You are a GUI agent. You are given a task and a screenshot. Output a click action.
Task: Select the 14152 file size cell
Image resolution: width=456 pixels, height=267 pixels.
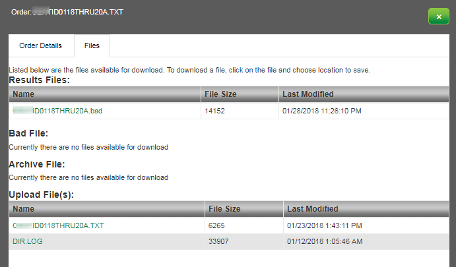(240, 111)
